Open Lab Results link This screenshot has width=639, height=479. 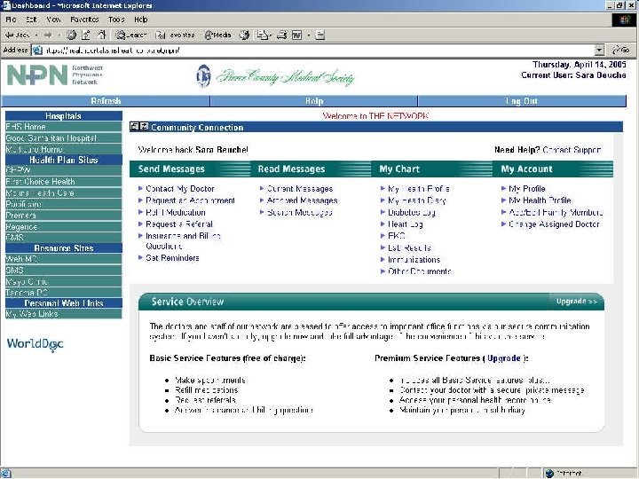coord(409,247)
